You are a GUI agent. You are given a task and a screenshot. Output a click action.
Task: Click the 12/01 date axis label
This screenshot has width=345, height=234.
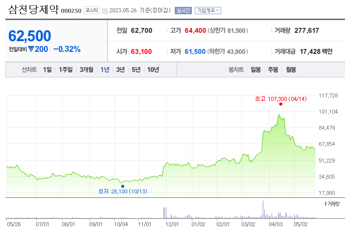pos(172,224)
